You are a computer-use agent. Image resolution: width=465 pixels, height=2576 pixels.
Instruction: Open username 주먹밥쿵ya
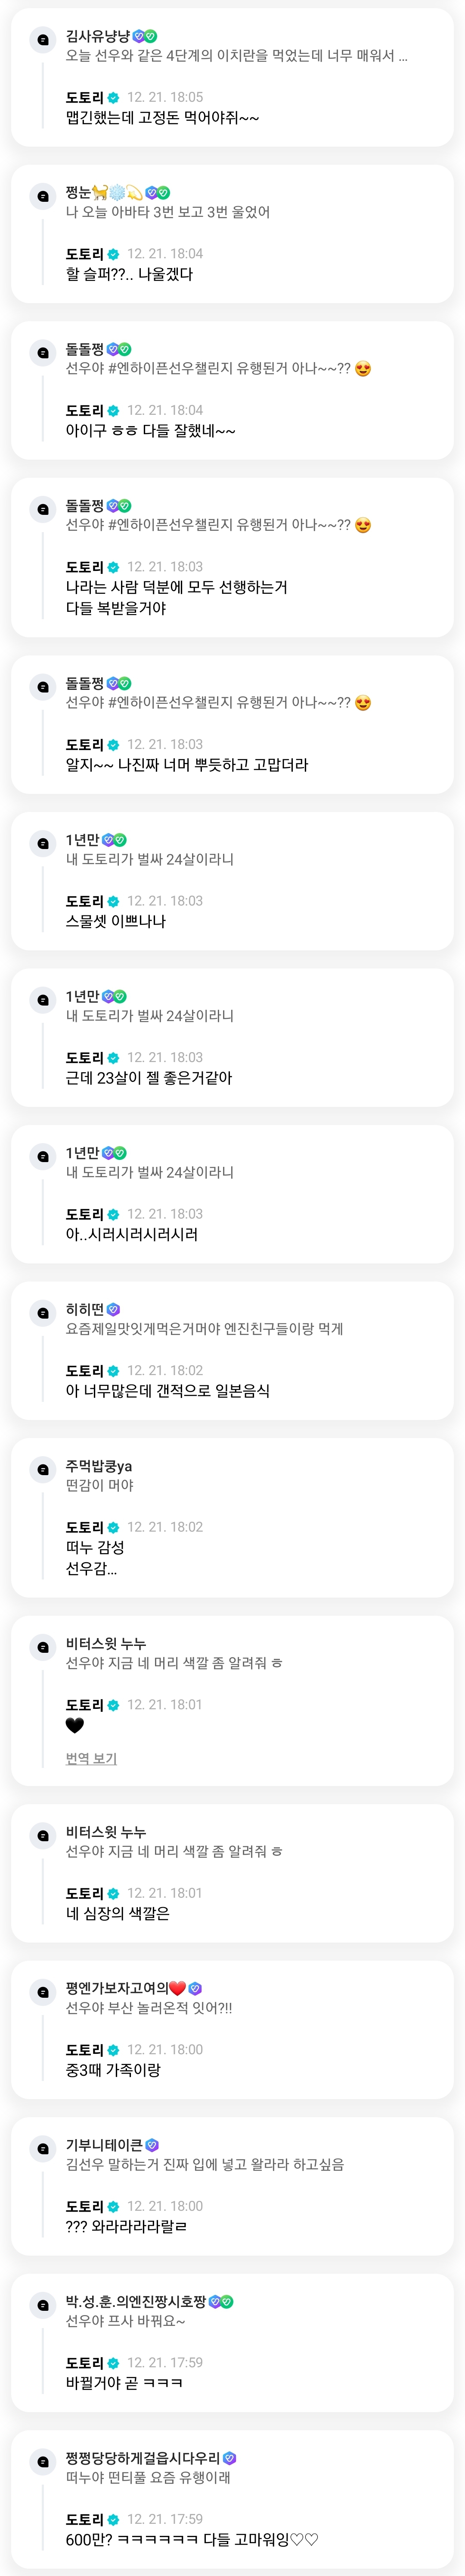[x=99, y=1466]
